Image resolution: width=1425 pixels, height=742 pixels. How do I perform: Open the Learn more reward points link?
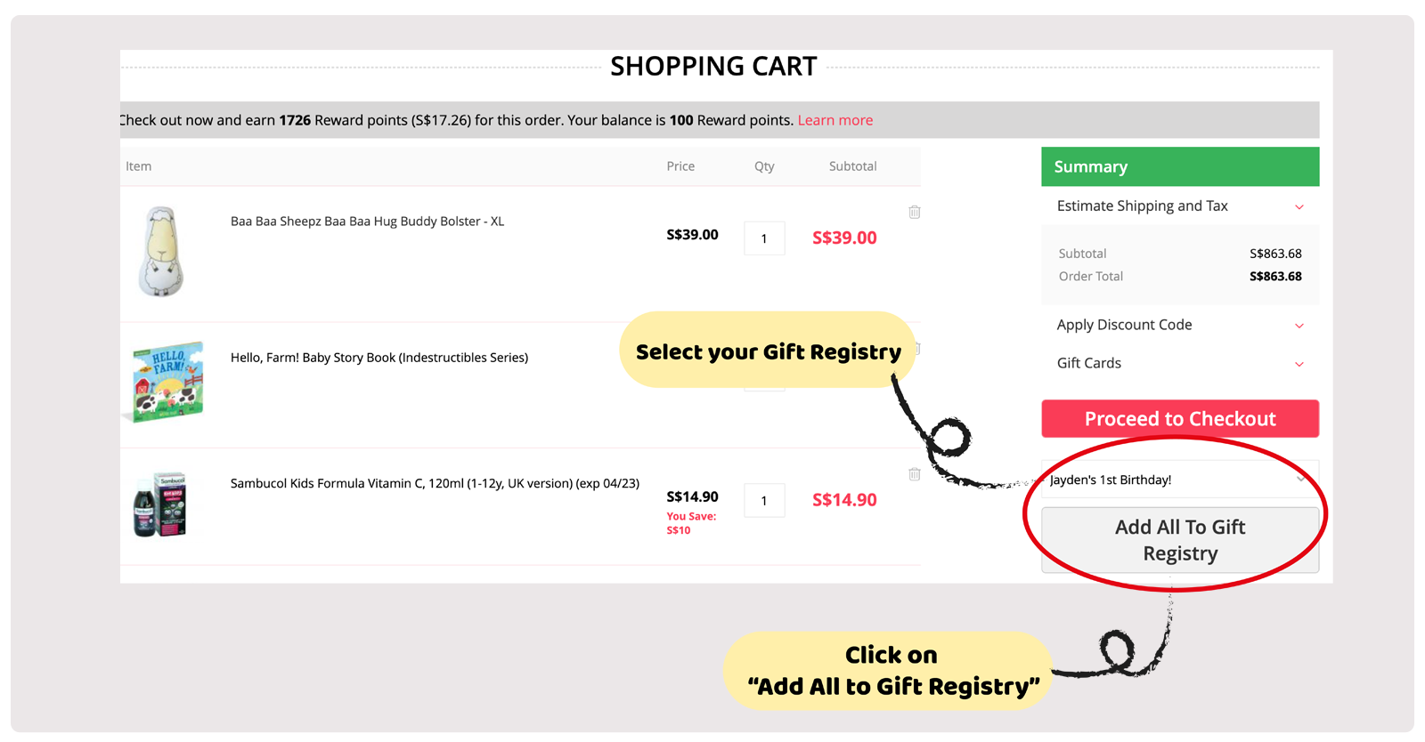(835, 120)
